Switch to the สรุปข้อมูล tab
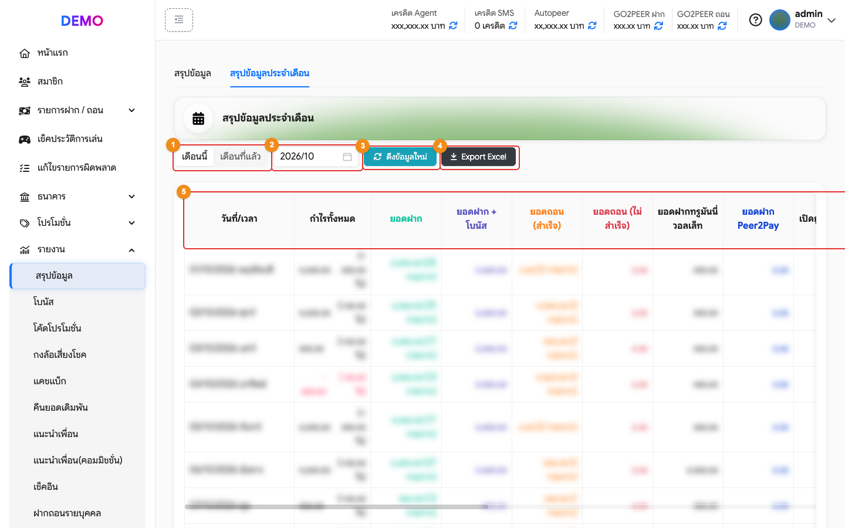This screenshot has height=528, width=845. 192,73
